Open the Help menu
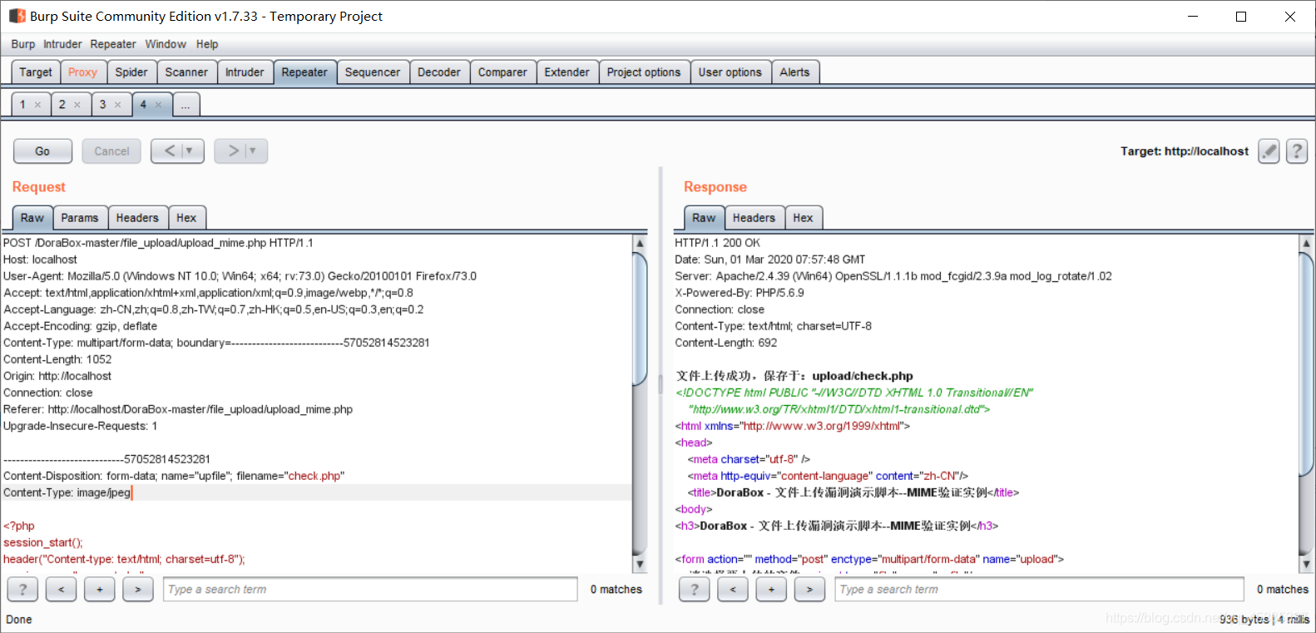 tap(207, 44)
